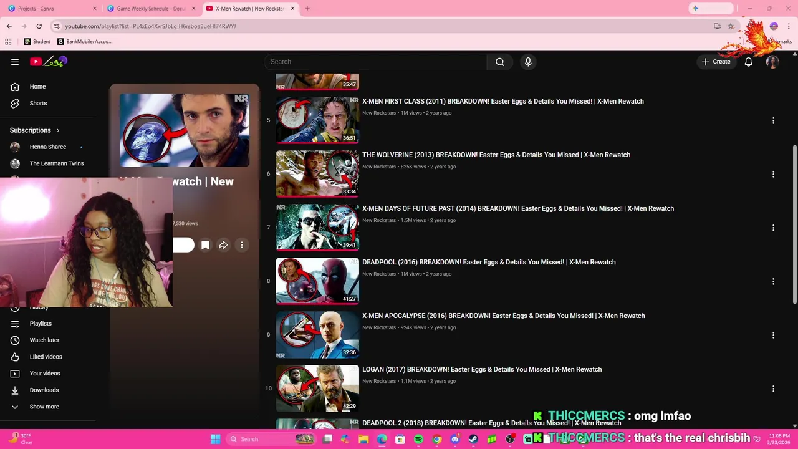The image size is (798, 449).
Task: Expand the Subscriptions section arrow
Action: tap(57, 130)
